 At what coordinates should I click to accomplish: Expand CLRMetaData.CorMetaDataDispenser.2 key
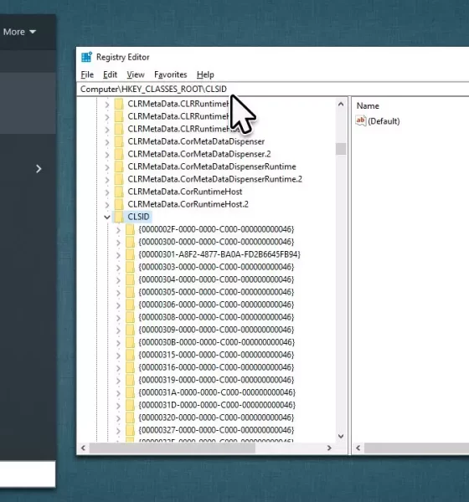(x=107, y=154)
